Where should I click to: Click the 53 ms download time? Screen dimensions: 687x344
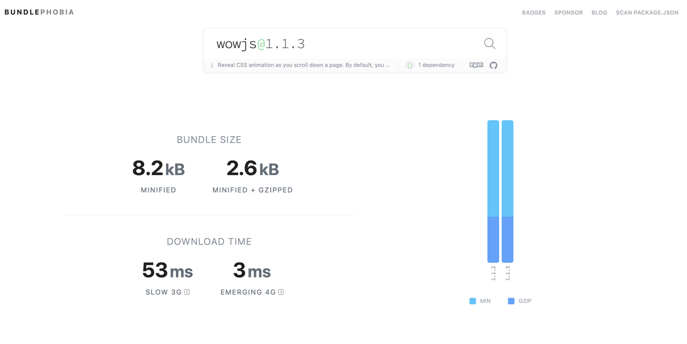[167, 270]
